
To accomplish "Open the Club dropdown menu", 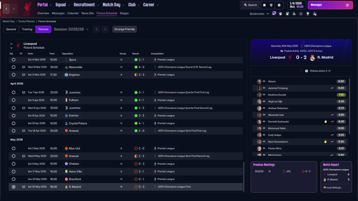I will [134, 5].
